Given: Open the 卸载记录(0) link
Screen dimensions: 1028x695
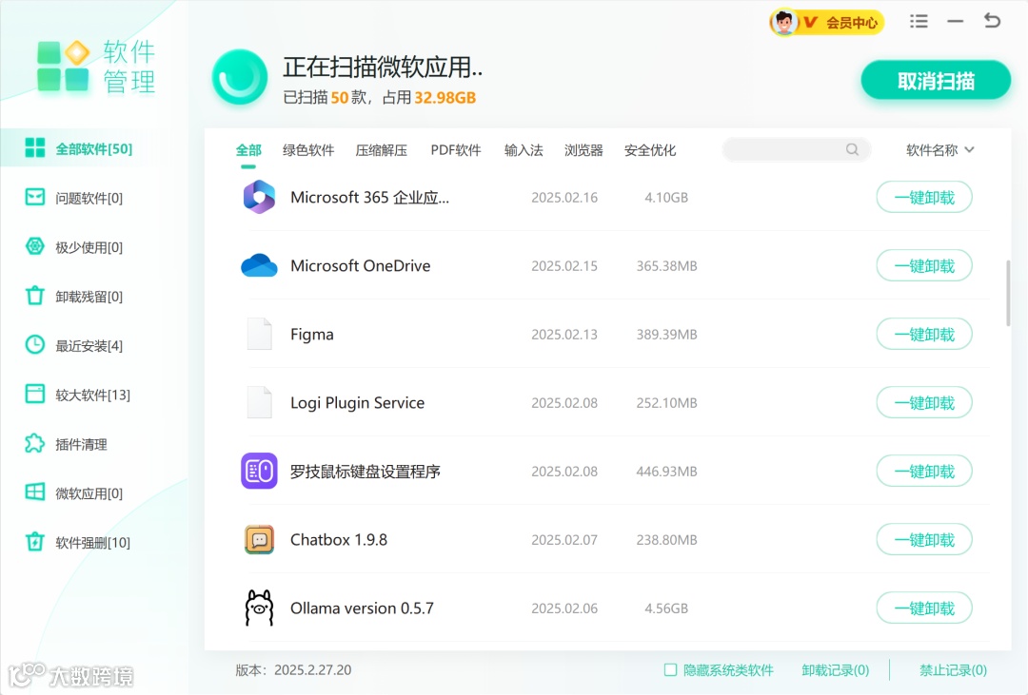Looking at the screenshot, I should click(x=836, y=670).
